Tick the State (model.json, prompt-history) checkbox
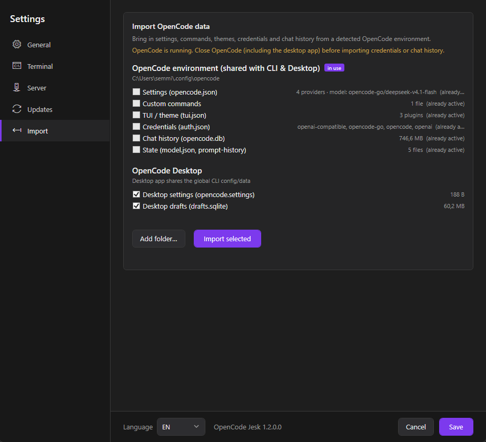Image resolution: width=486 pixels, height=442 pixels. pos(136,150)
